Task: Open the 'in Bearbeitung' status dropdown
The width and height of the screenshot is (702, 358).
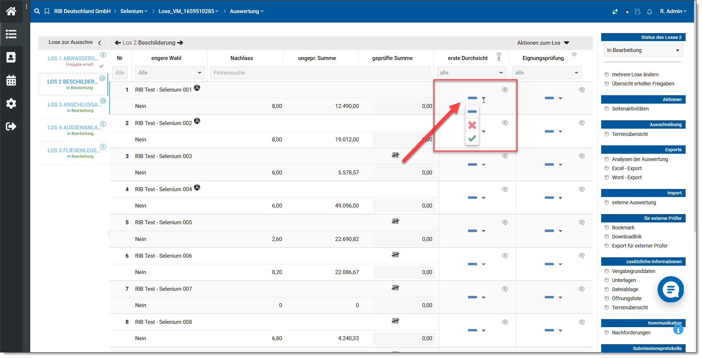Action: [642, 50]
